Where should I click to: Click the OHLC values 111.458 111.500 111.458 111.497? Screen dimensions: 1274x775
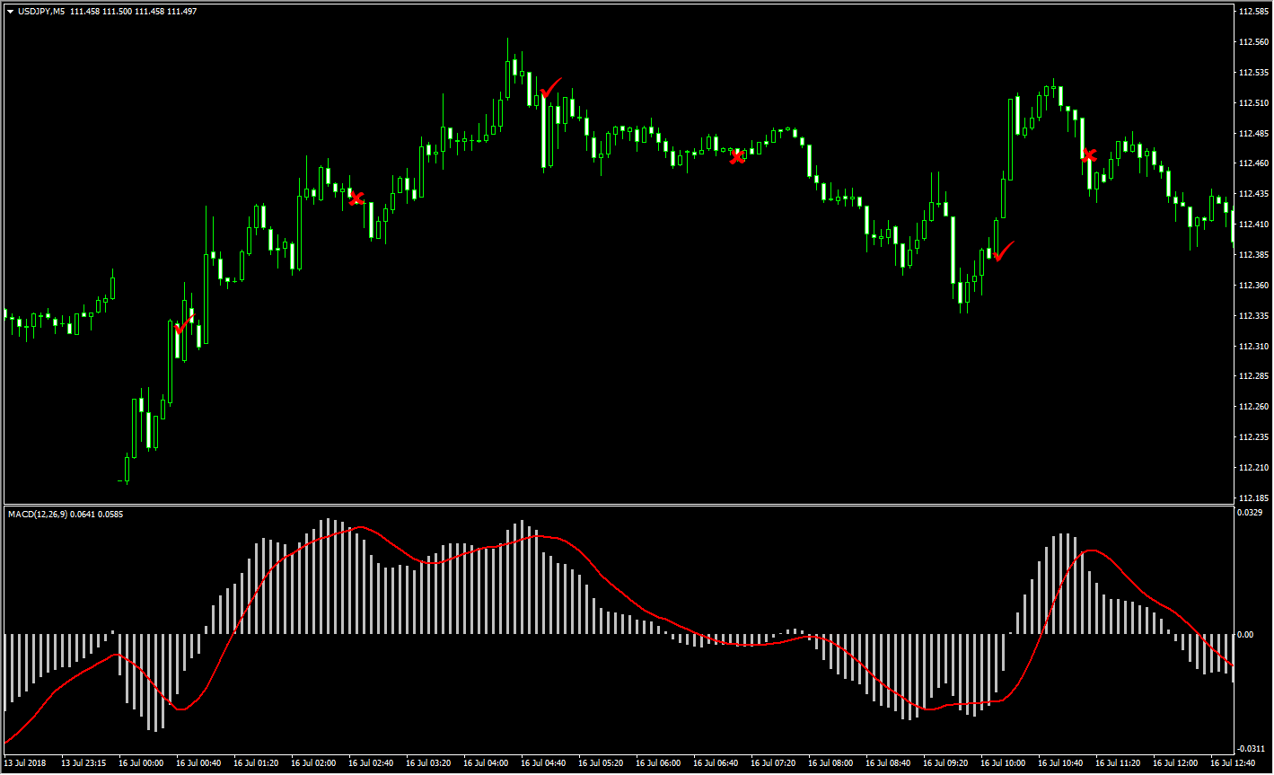point(133,12)
